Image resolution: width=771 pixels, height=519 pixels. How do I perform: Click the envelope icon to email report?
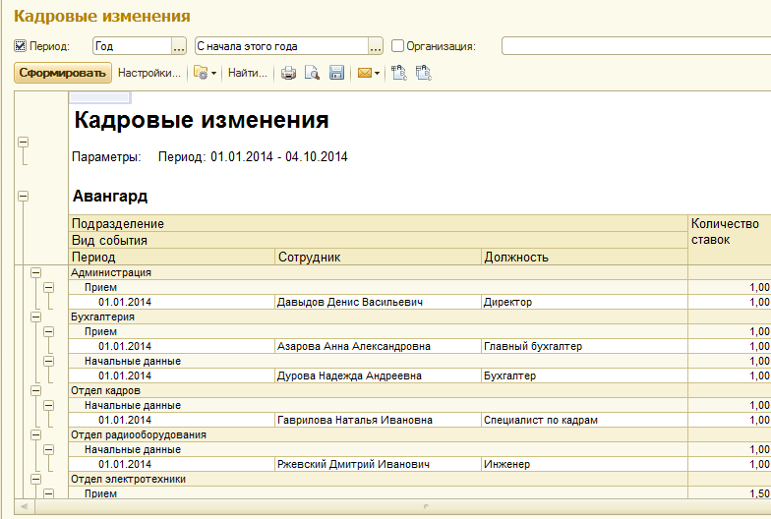point(364,73)
